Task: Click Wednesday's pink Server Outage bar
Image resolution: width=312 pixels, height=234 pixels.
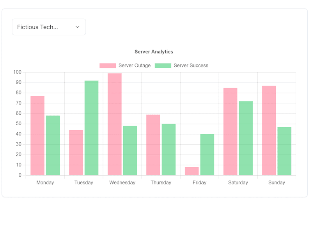Action: pyautogui.click(x=115, y=124)
